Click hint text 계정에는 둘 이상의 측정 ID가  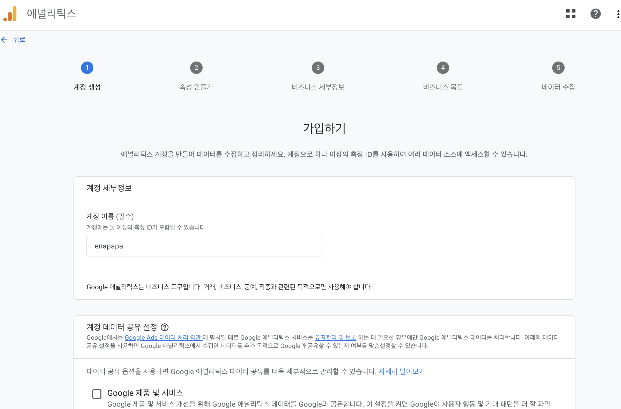point(146,228)
